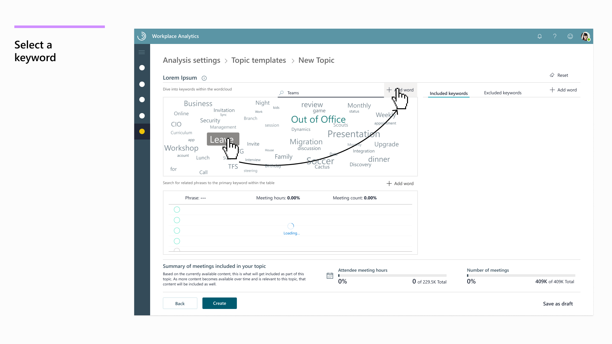This screenshot has height=344, width=612.
Task: Open the notifications bell
Action: point(539,36)
